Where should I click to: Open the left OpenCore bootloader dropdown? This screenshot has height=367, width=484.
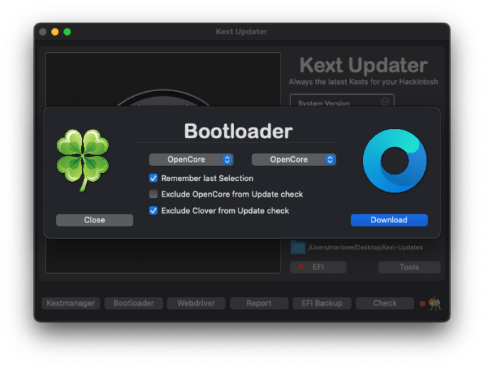191,160
